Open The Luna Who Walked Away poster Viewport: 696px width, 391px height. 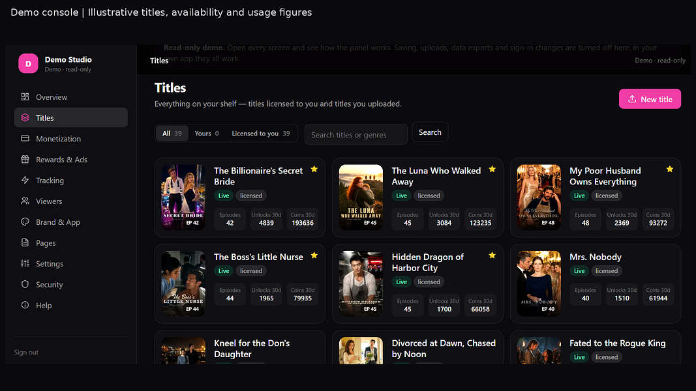361,197
